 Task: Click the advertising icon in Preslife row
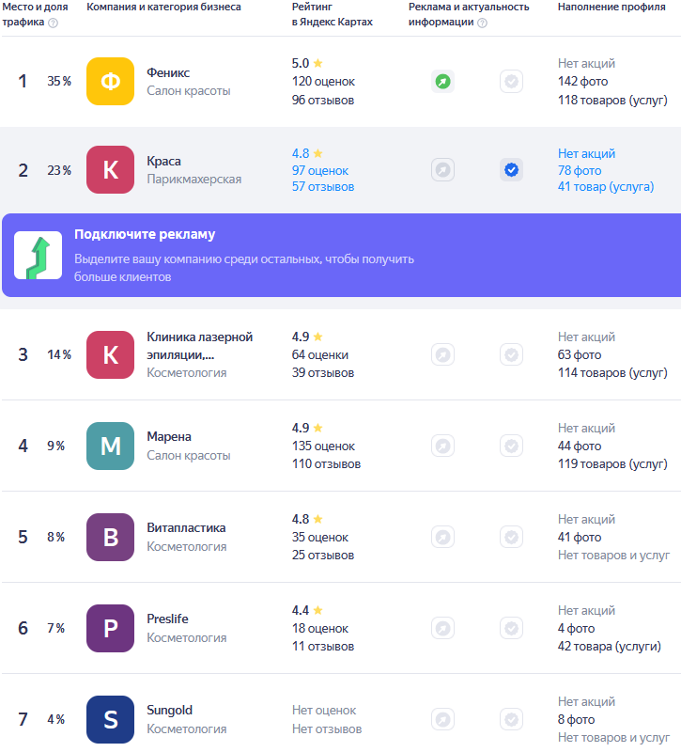click(x=442, y=628)
